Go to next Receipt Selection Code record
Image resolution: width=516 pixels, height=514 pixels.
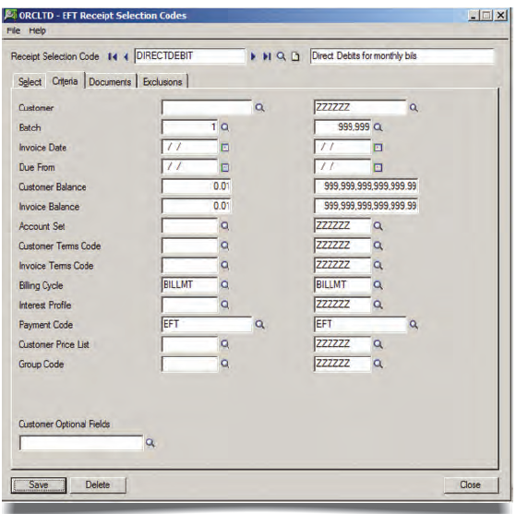pyautogui.click(x=253, y=56)
